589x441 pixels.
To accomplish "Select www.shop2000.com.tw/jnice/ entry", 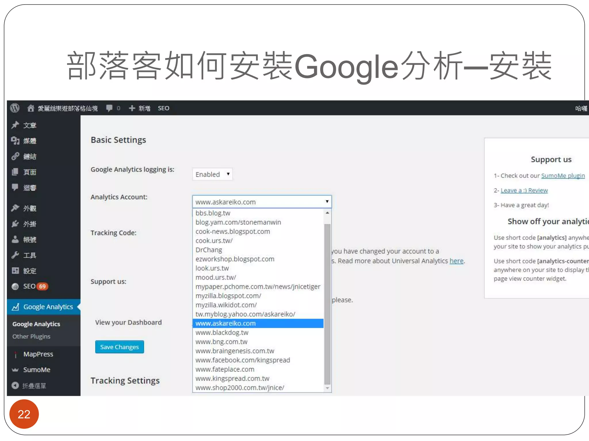I will click(x=258, y=388).
